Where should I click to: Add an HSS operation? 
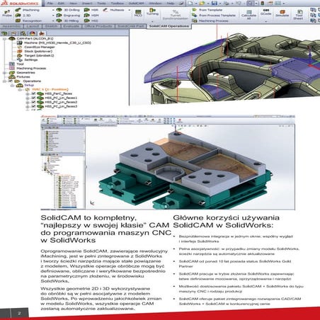(91, 21)
